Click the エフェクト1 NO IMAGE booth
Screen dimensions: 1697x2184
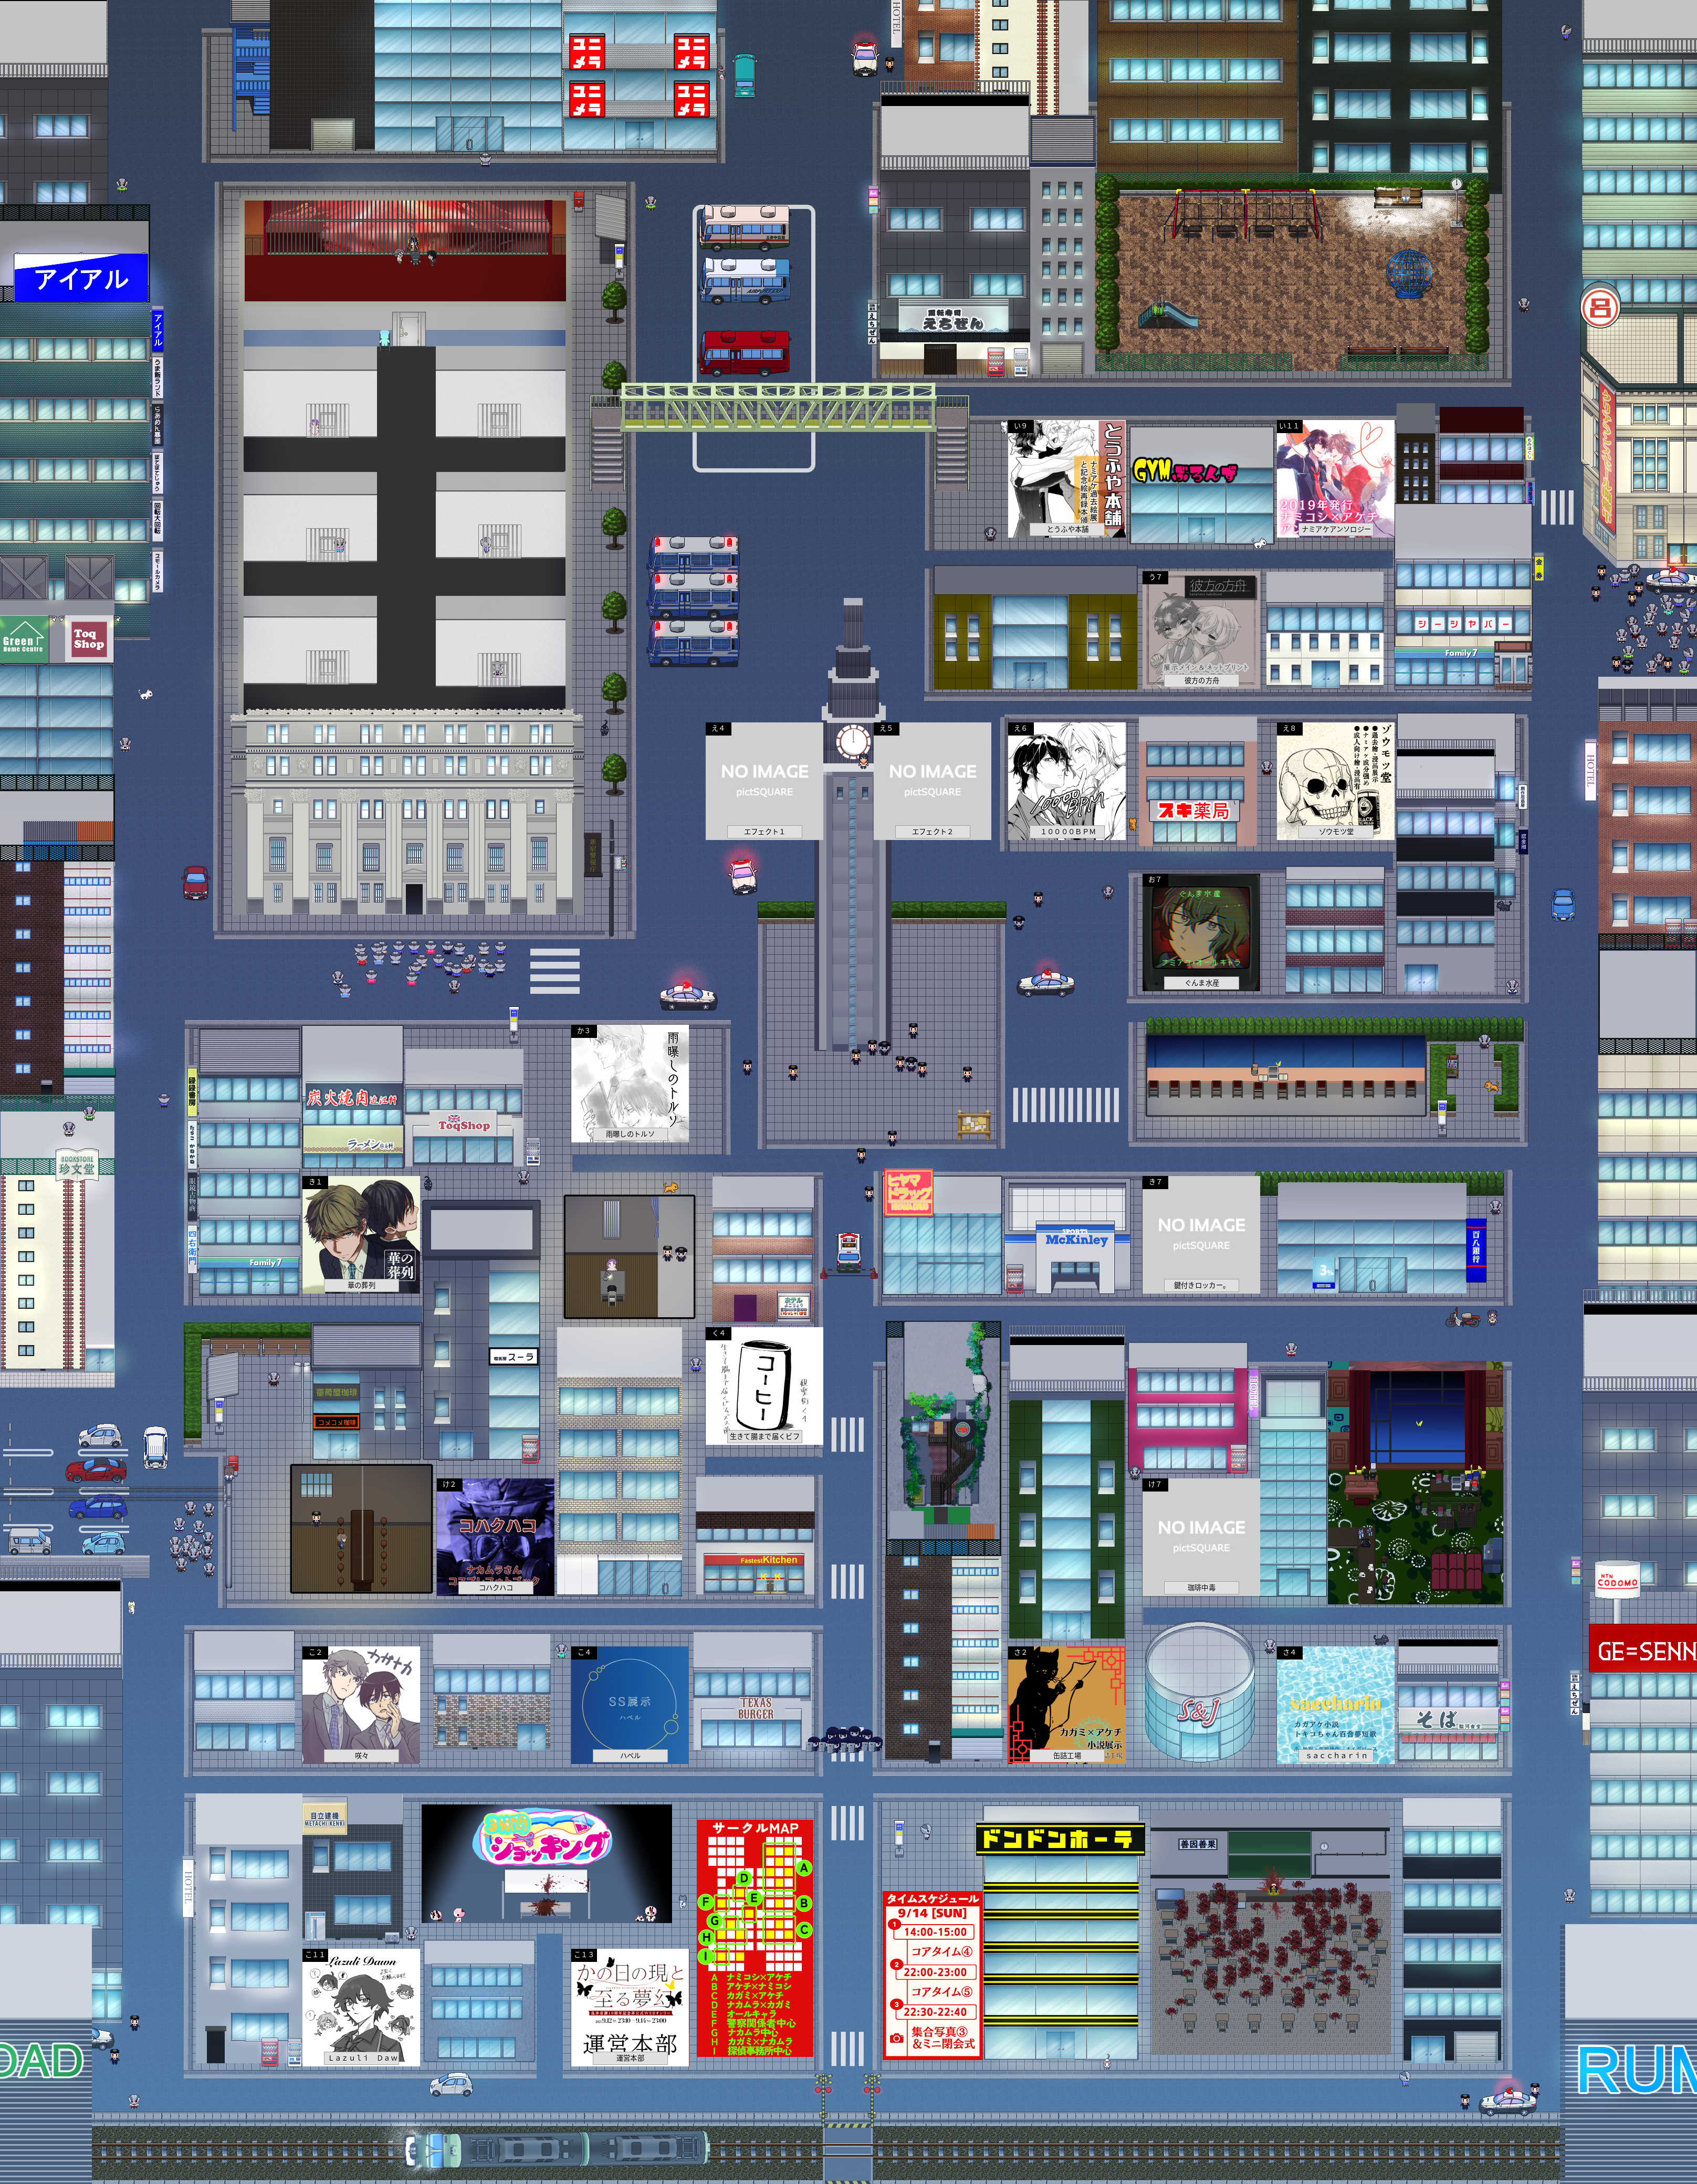(x=764, y=780)
